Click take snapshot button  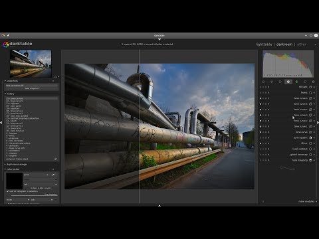tap(32, 88)
